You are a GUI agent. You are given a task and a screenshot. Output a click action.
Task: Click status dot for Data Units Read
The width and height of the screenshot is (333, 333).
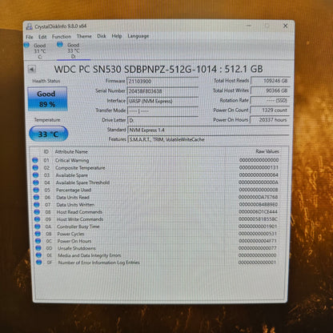click(x=36, y=197)
